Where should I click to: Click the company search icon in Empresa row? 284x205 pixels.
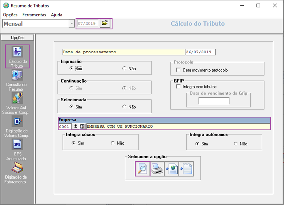pos(82,126)
